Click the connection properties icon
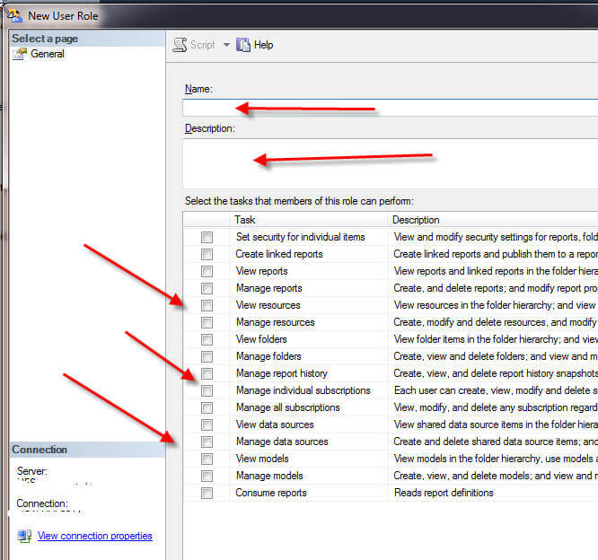 pyautogui.click(x=24, y=537)
